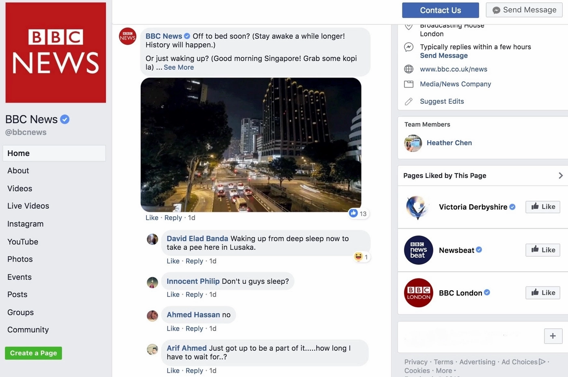Open the 13 likes reaction count
568x377 pixels.
click(358, 213)
